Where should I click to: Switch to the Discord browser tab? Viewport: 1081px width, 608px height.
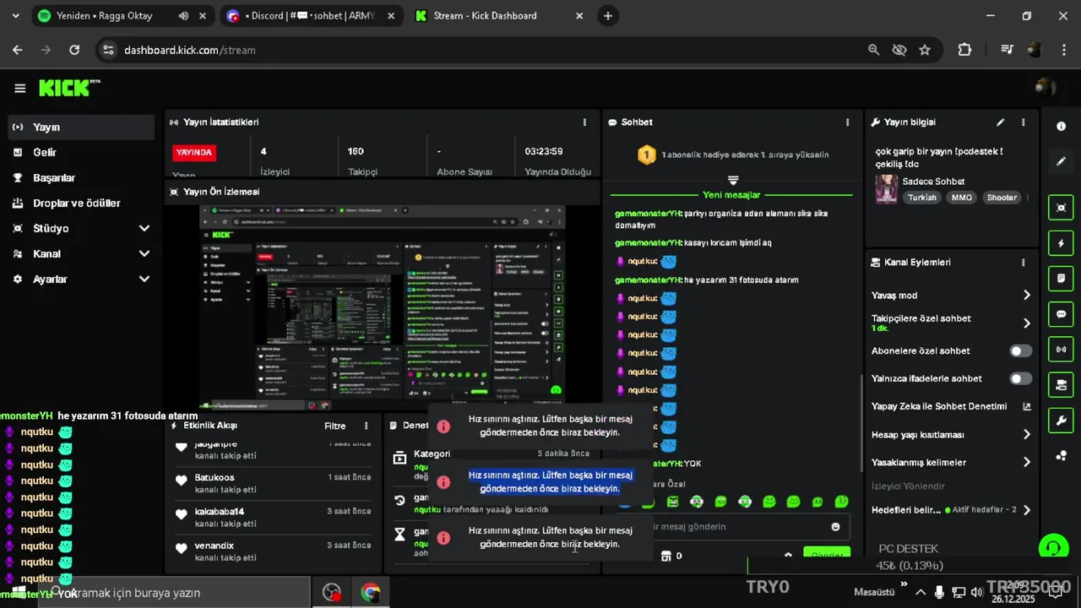pos(309,16)
